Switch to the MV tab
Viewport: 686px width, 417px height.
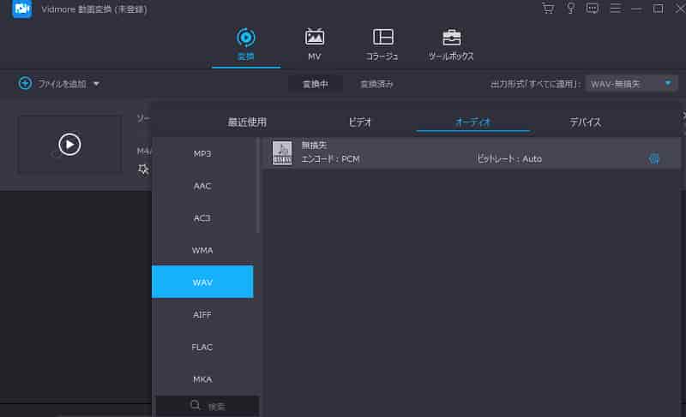pyautogui.click(x=314, y=45)
